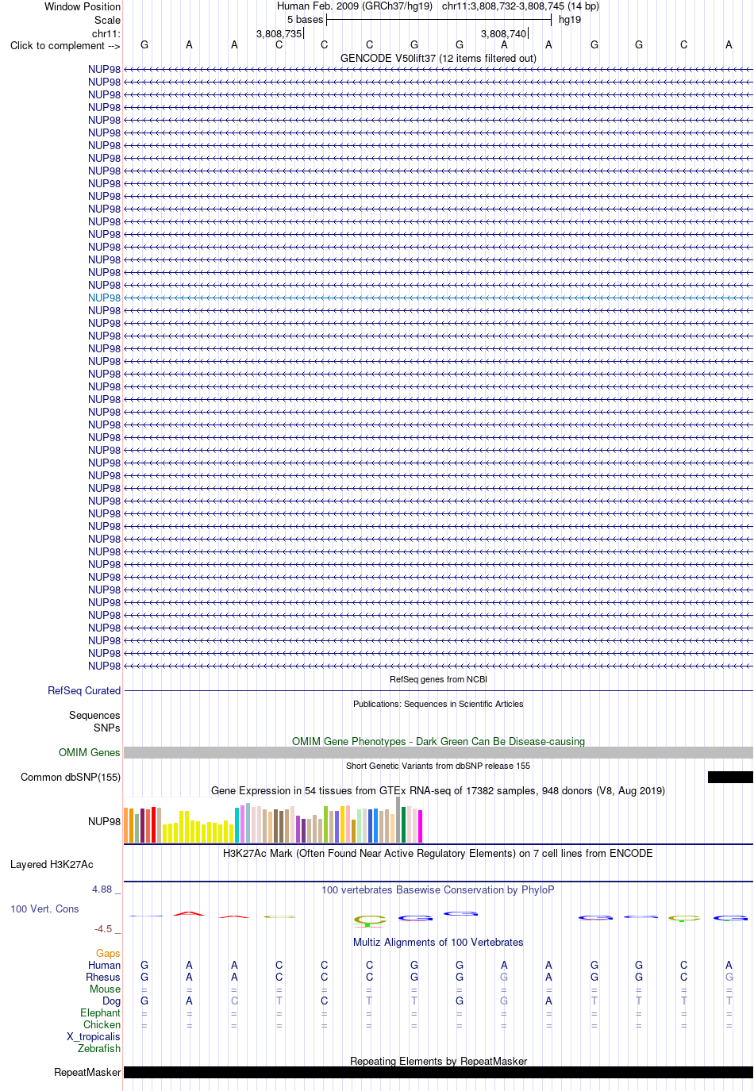Open 'Repeating Elements by RepeatMasker' track title
Image resolution: width=754 pixels, height=1091 pixels.
[x=438, y=1061]
